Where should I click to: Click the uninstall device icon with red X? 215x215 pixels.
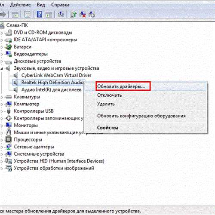83,15
